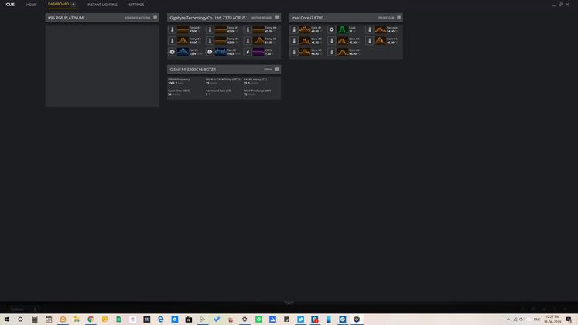
Task: Click the green CPU Load graph
Action: pos(343,29)
